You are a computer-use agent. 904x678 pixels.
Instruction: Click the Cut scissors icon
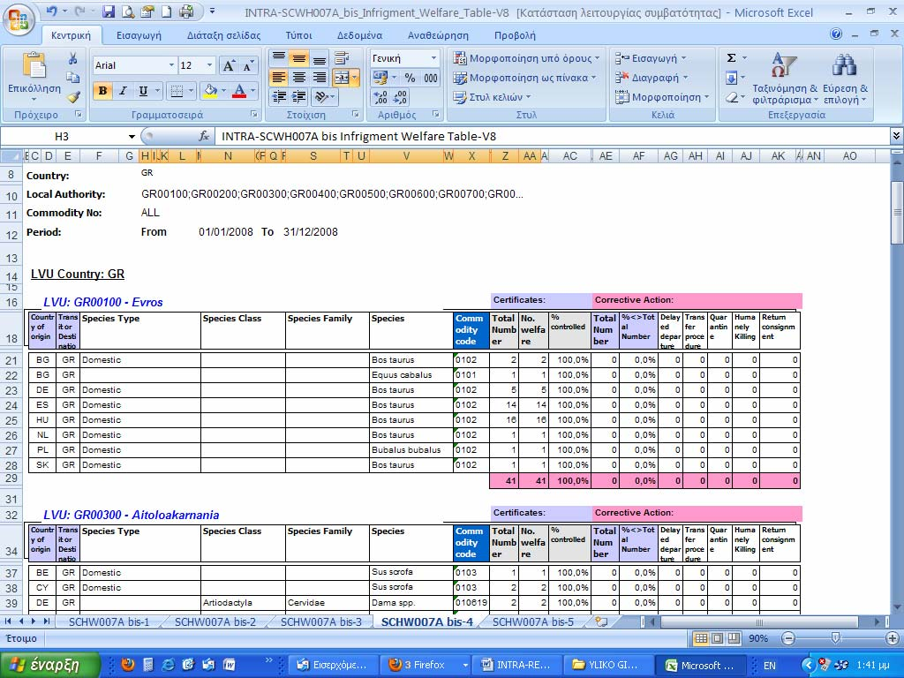tap(72, 59)
